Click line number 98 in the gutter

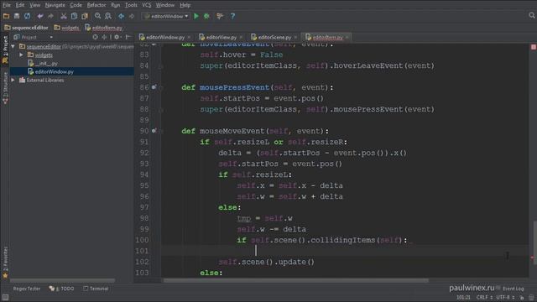pyautogui.click(x=144, y=218)
